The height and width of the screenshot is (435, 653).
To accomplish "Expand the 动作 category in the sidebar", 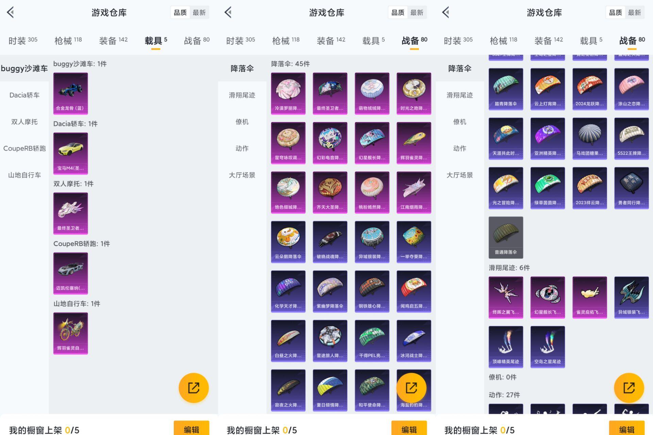I will (242, 148).
